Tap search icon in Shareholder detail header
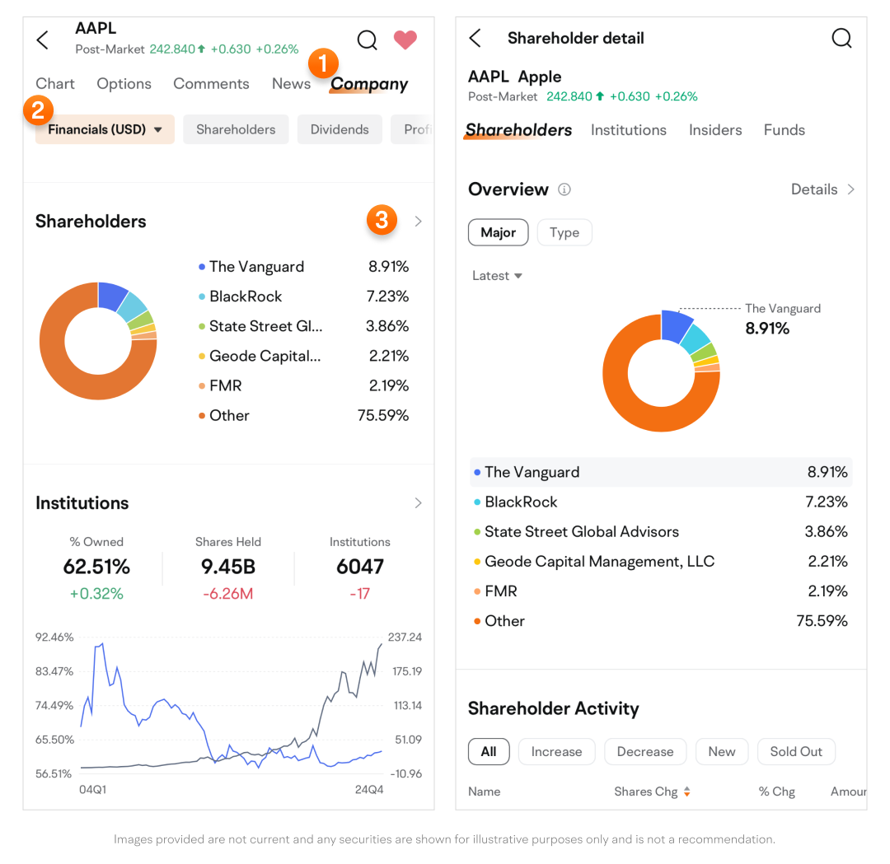 tap(841, 38)
